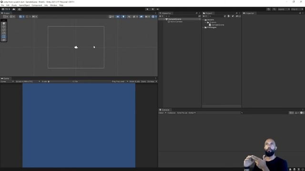This screenshot has width=305, height=171.
Task: Toggle 2D view mode in Scene toolbar
Action: pos(118,17)
